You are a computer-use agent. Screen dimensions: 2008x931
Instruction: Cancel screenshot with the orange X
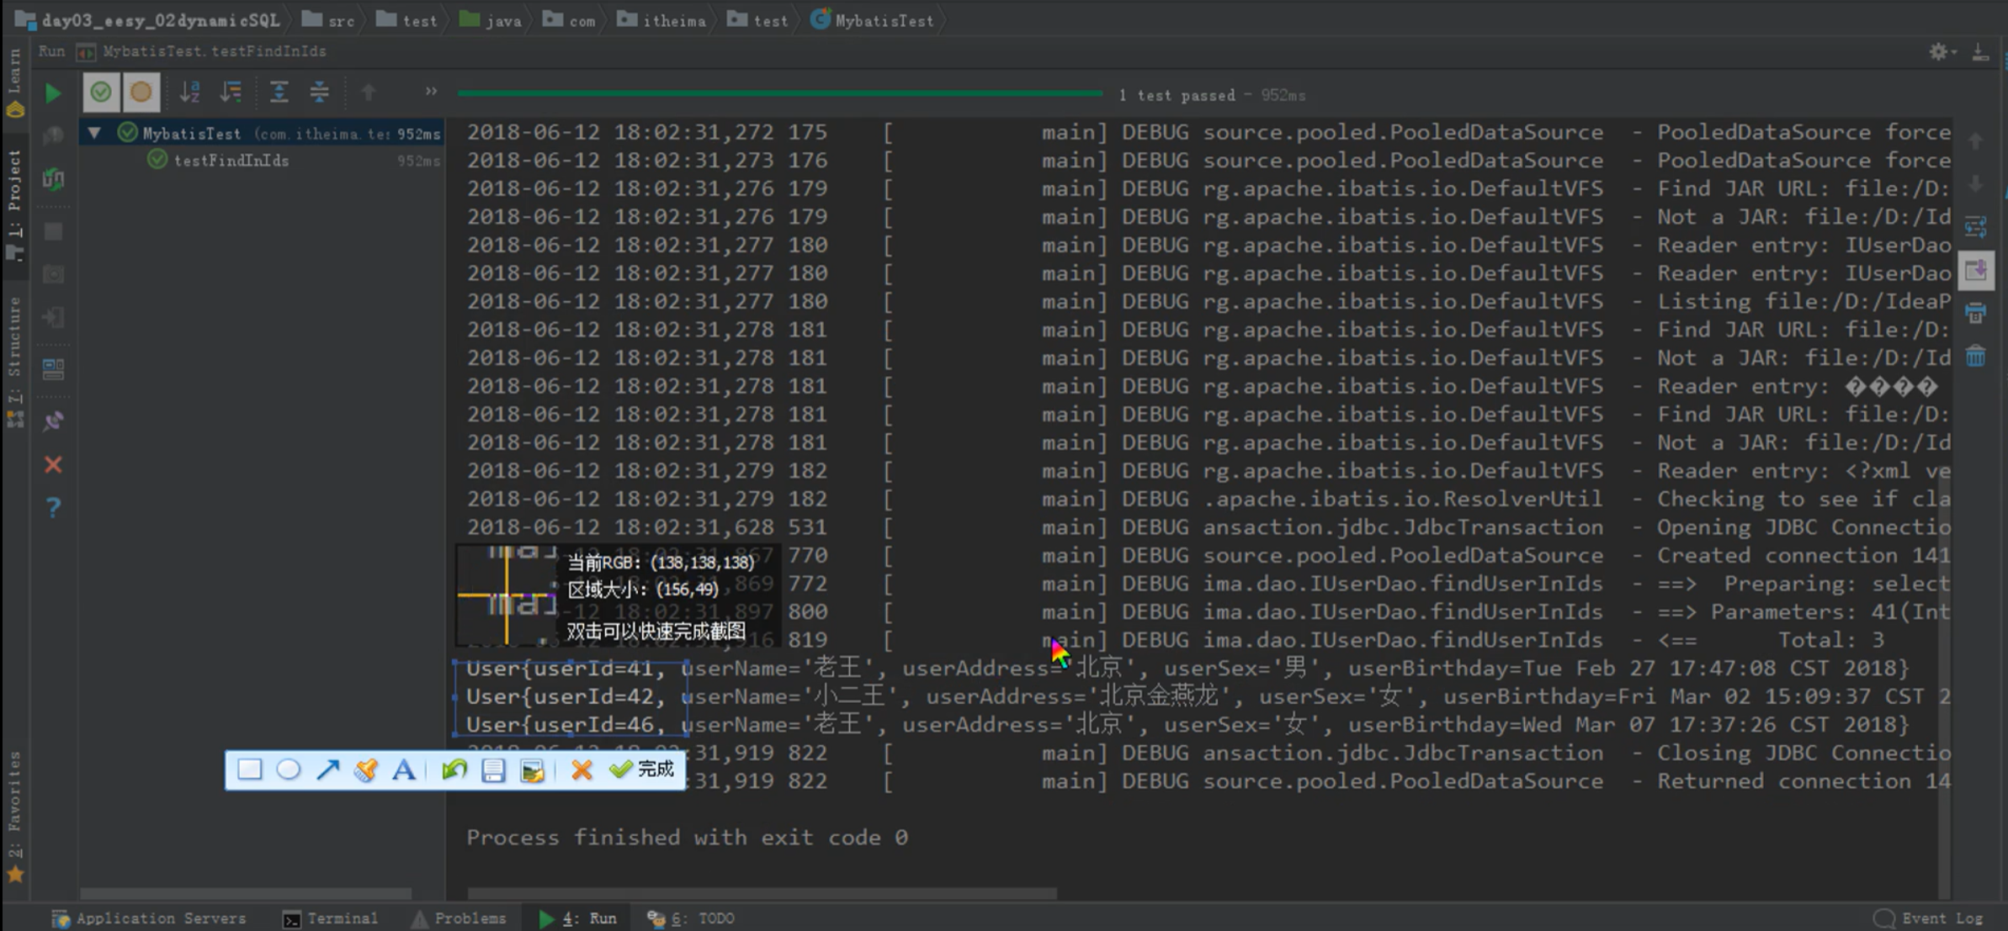tap(582, 770)
